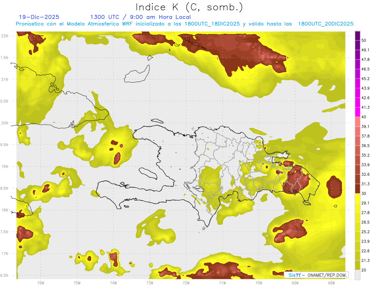Click the longitude axis label '74W'

113,283
